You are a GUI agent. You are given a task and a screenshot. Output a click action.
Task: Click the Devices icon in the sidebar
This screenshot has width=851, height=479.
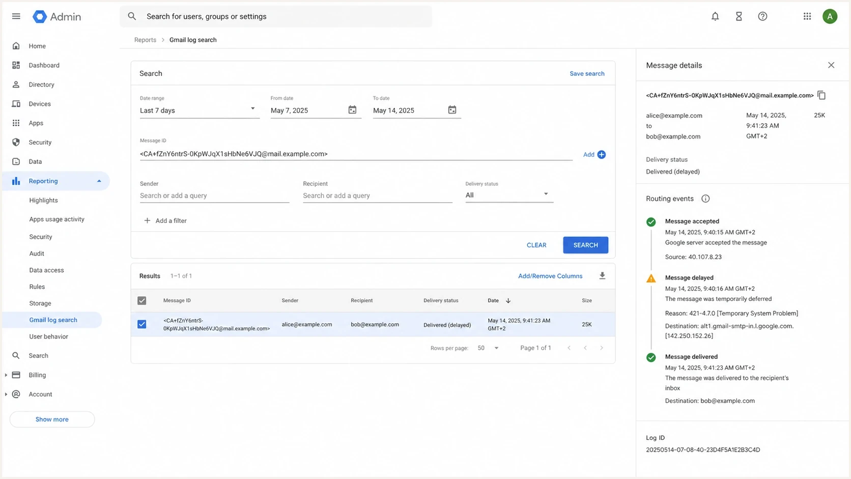(16, 104)
